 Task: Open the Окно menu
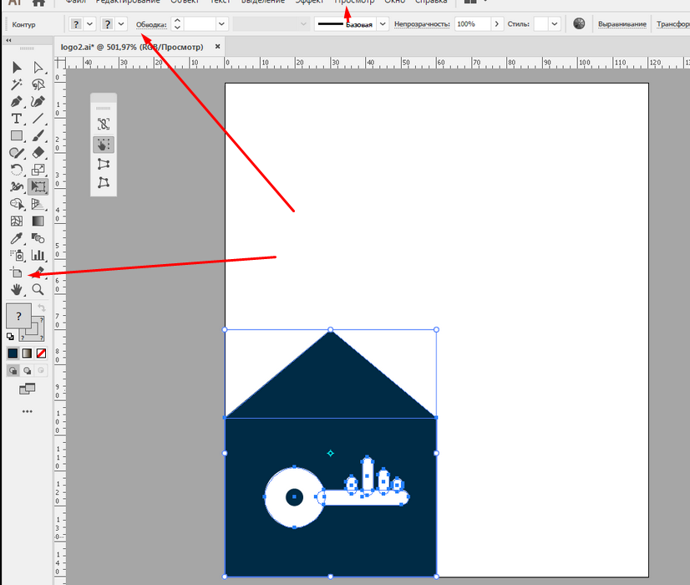point(395,2)
